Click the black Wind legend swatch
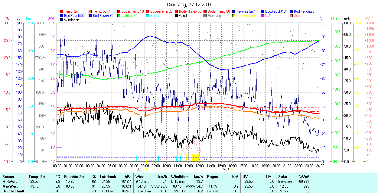Screen dimensions: 378x193 (x=177, y=16)
